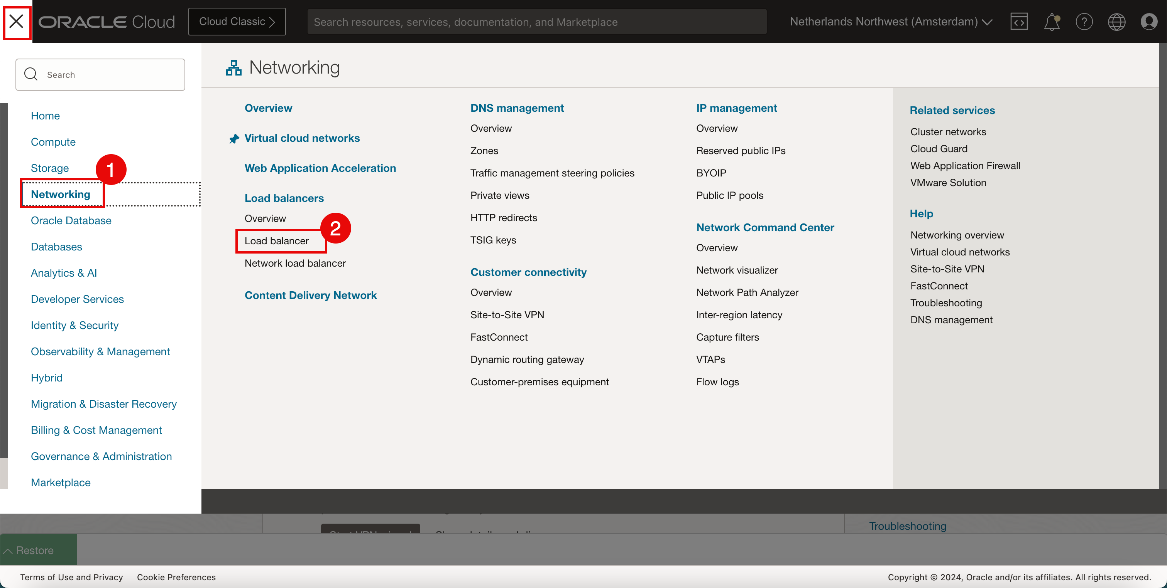Click the help question mark icon
The image size is (1167, 588).
tap(1084, 22)
